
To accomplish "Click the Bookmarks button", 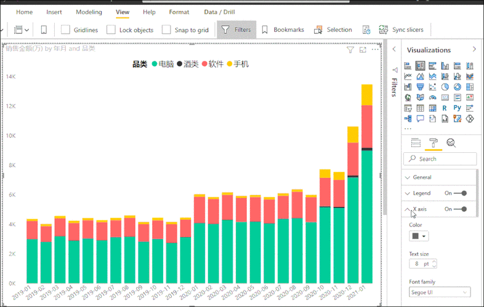I will tap(283, 30).
